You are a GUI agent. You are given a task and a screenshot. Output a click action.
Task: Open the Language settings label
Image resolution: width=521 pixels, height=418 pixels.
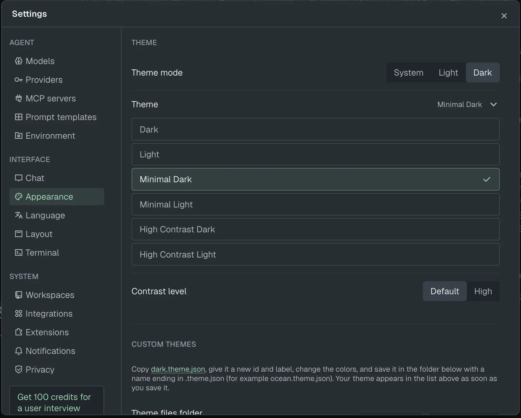tap(45, 215)
